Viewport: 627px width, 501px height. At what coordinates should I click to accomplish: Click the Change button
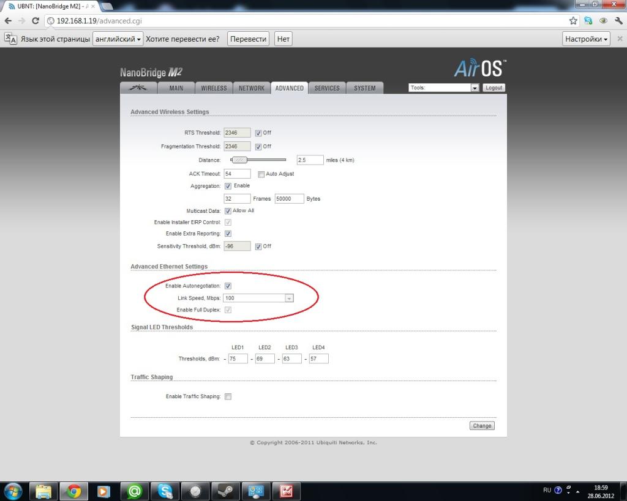pyautogui.click(x=482, y=426)
